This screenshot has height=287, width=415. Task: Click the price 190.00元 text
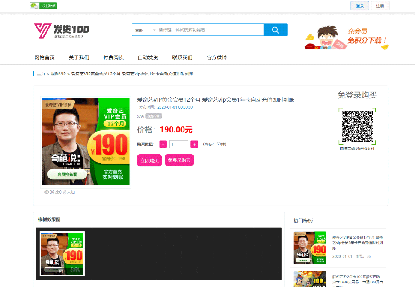[x=176, y=130]
